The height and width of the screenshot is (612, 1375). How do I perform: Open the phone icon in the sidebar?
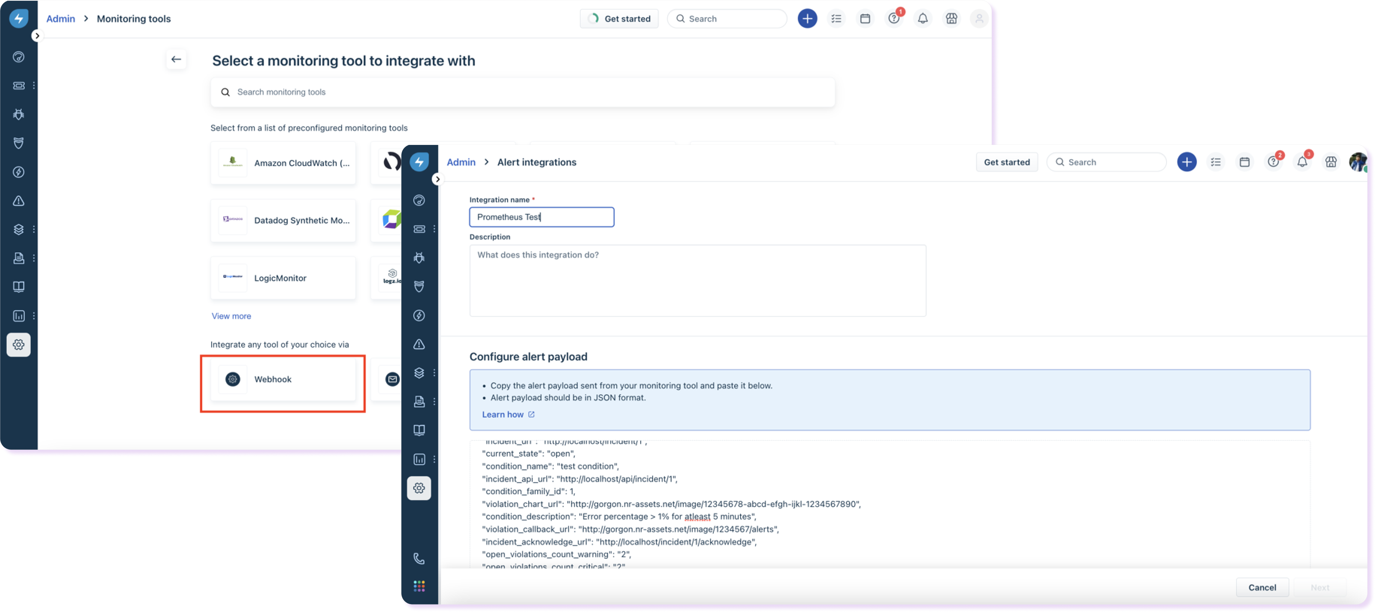click(x=419, y=559)
